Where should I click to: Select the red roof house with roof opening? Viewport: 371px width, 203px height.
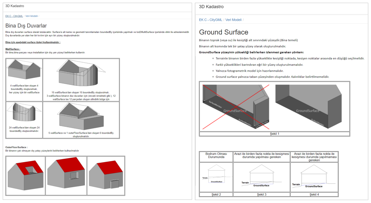click(25, 176)
